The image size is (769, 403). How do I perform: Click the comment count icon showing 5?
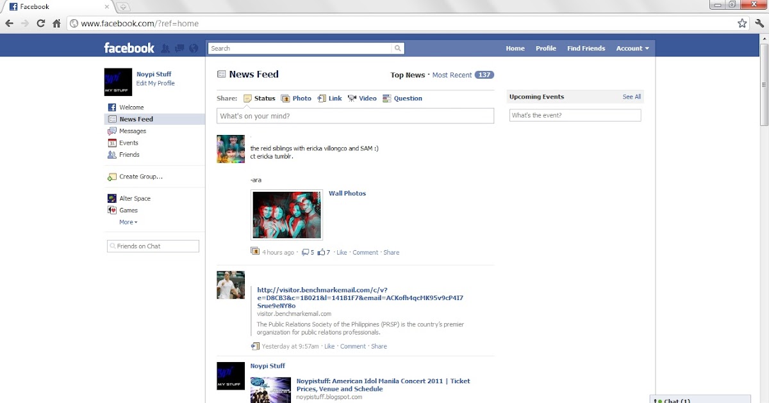(x=306, y=253)
